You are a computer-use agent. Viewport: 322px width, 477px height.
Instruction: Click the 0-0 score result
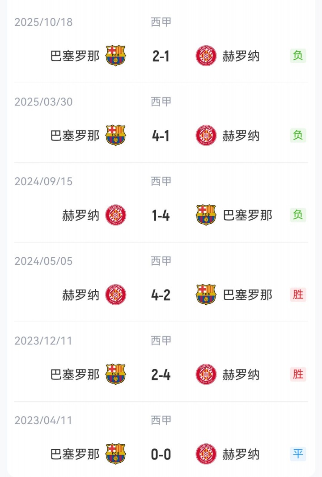[161, 455]
